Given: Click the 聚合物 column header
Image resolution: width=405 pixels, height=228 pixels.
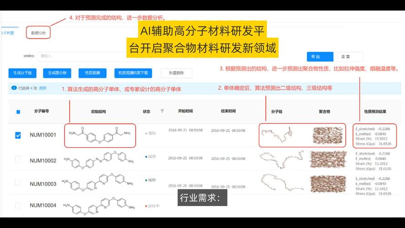Looking at the screenshot, I should coord(324,112).
